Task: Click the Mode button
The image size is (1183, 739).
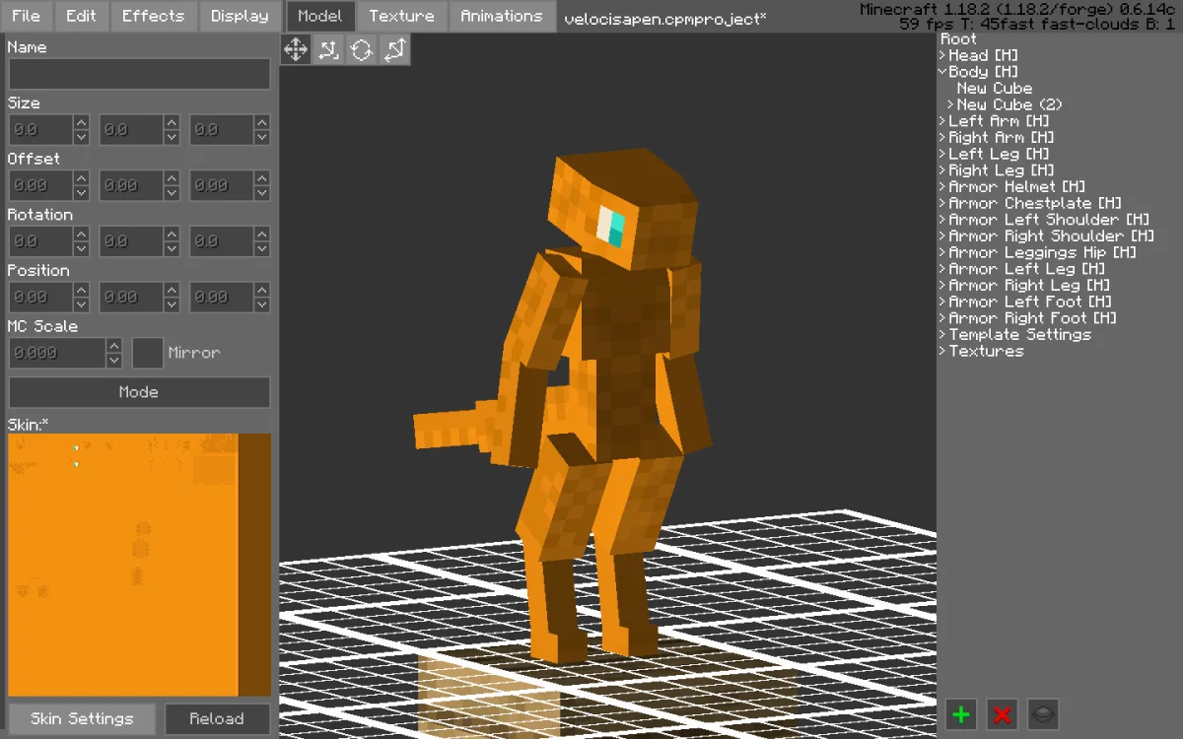Action: click(139, 392)
